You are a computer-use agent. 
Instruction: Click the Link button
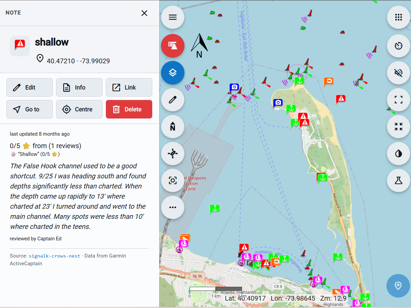(129, 88)
